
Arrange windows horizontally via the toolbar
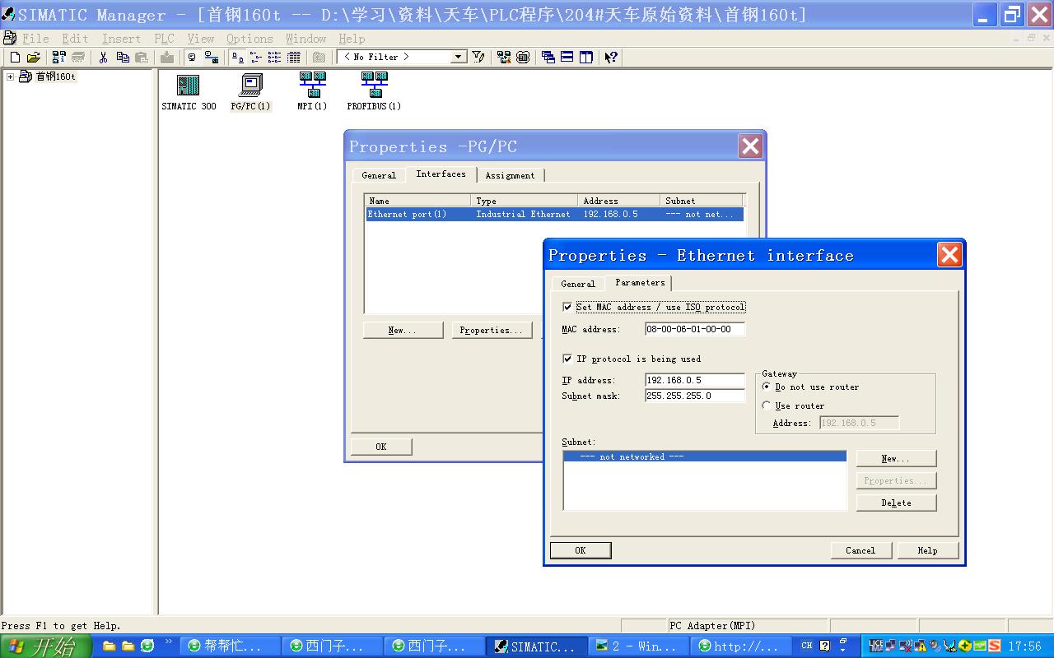(567, 58)
